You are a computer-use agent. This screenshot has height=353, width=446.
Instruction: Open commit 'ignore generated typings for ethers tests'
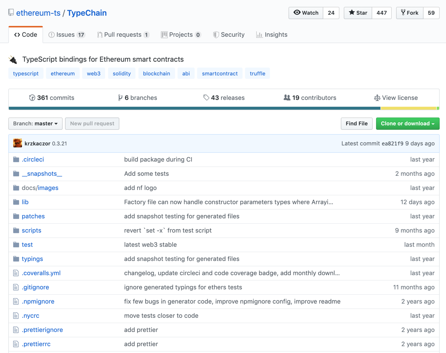[x=183, y=287]
